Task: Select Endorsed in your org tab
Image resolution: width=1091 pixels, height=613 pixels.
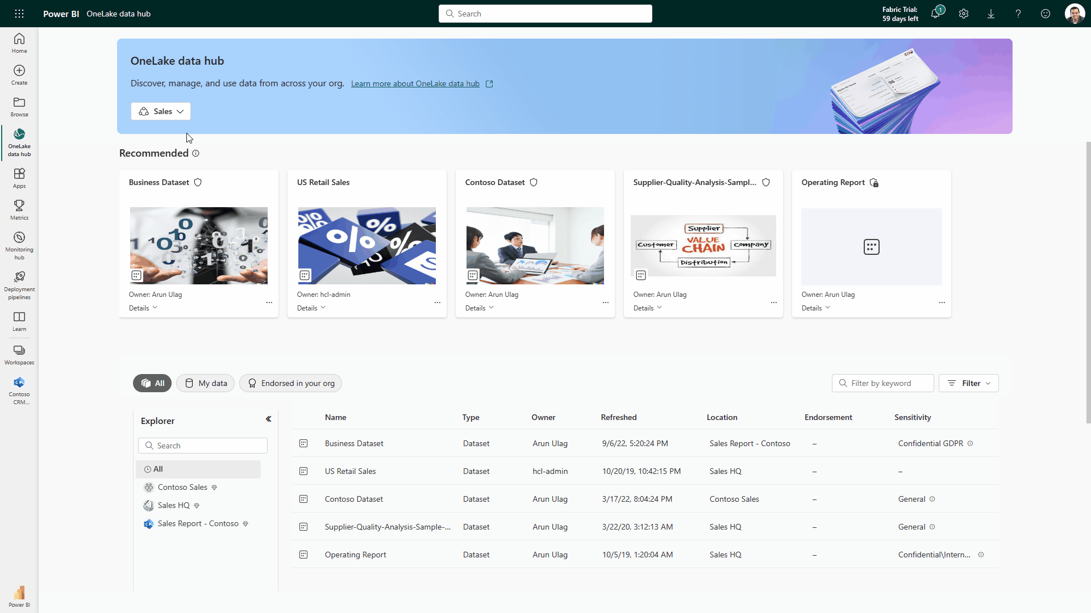Action: (x=290, y=383)
